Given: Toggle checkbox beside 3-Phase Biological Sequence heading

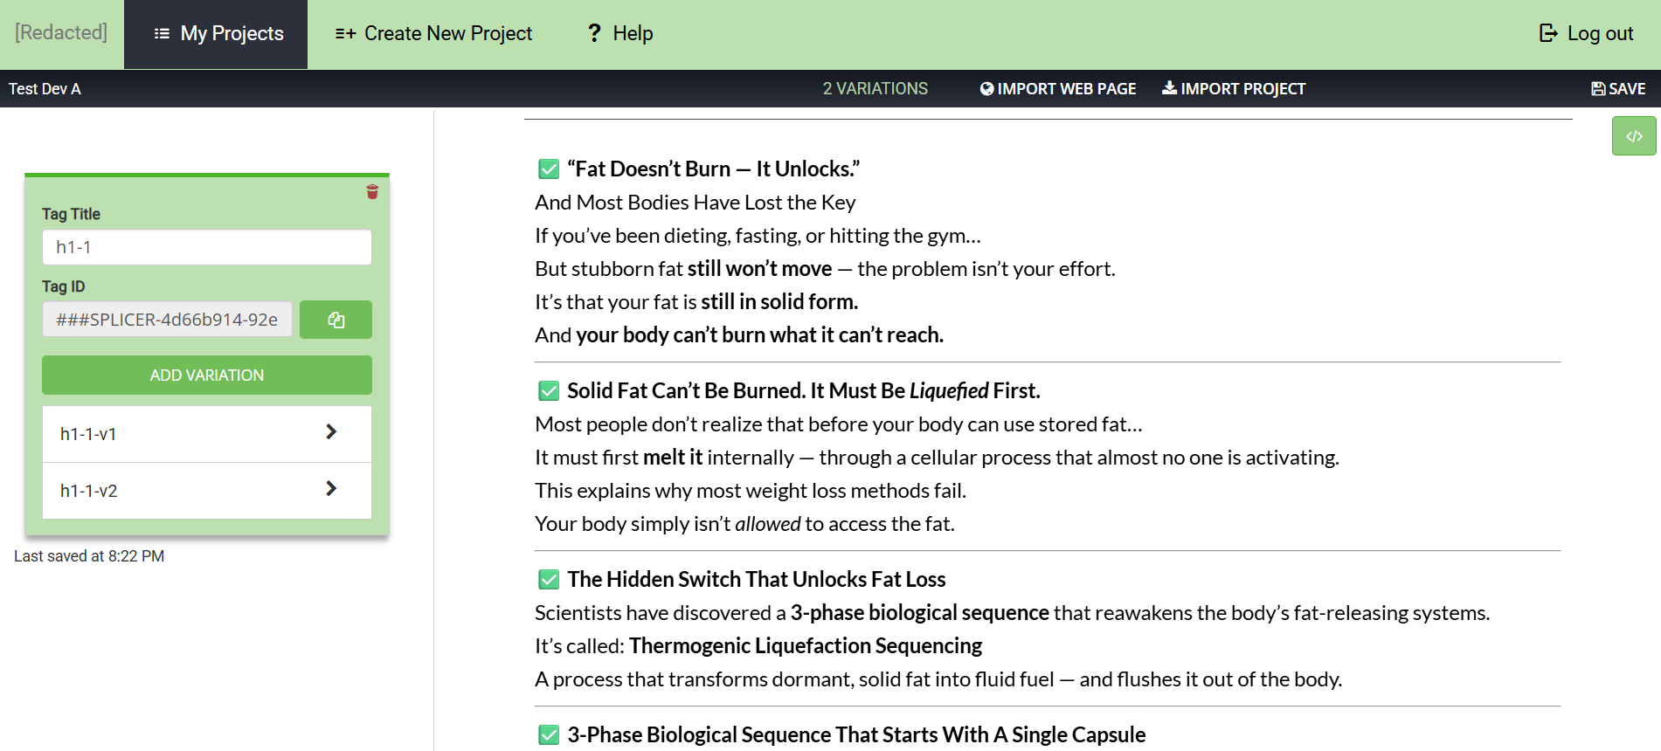Looking at the screenshot, I should click(x=549, y=734).
